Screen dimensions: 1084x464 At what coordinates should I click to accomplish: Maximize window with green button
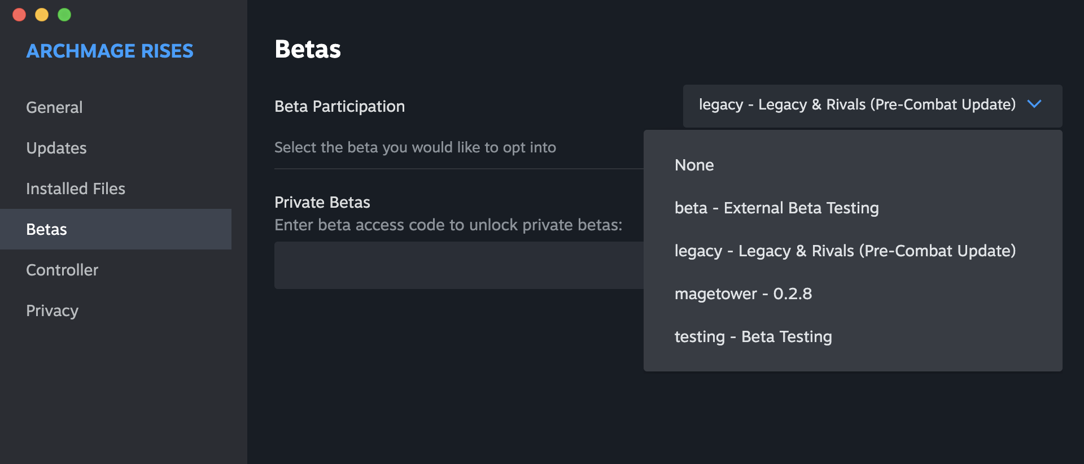coord(64,15)
